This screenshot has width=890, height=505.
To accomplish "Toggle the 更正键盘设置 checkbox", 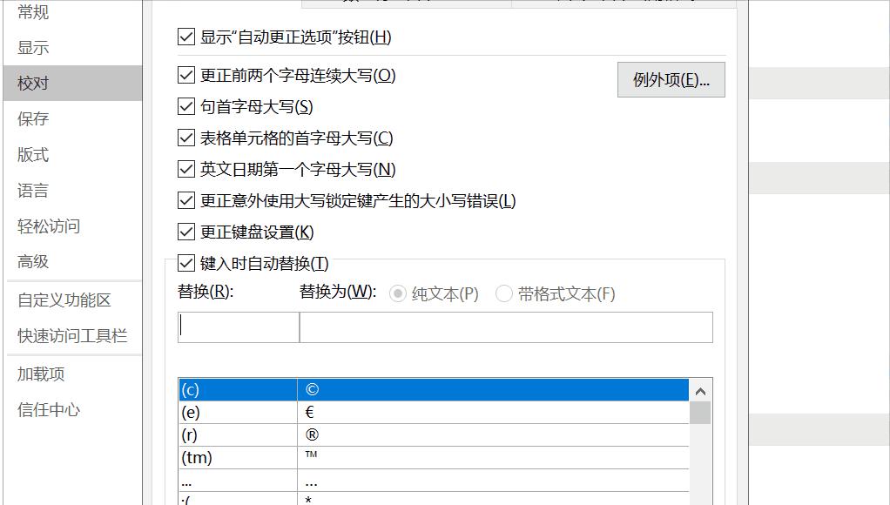I will [x=185, y=232].
